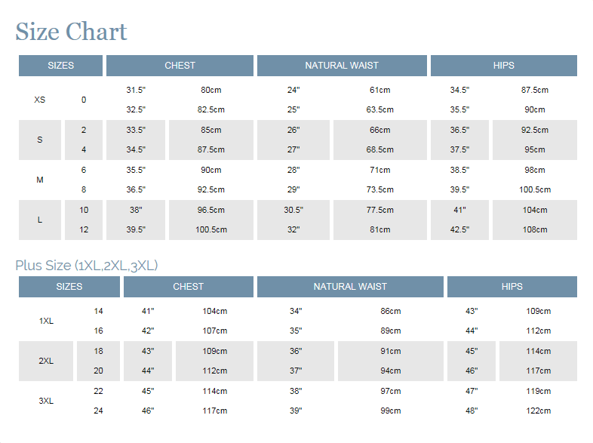Click the Size Chart page heading
This screenshot has width=593, height=443.
point(71,32)
